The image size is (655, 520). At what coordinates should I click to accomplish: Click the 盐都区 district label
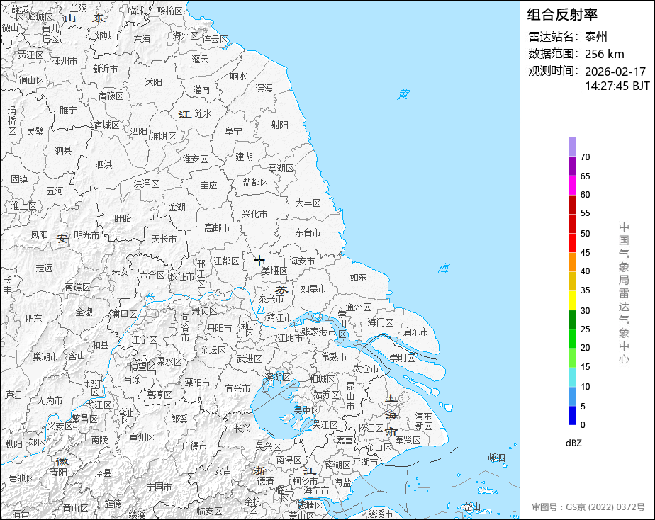pos(255,183)
